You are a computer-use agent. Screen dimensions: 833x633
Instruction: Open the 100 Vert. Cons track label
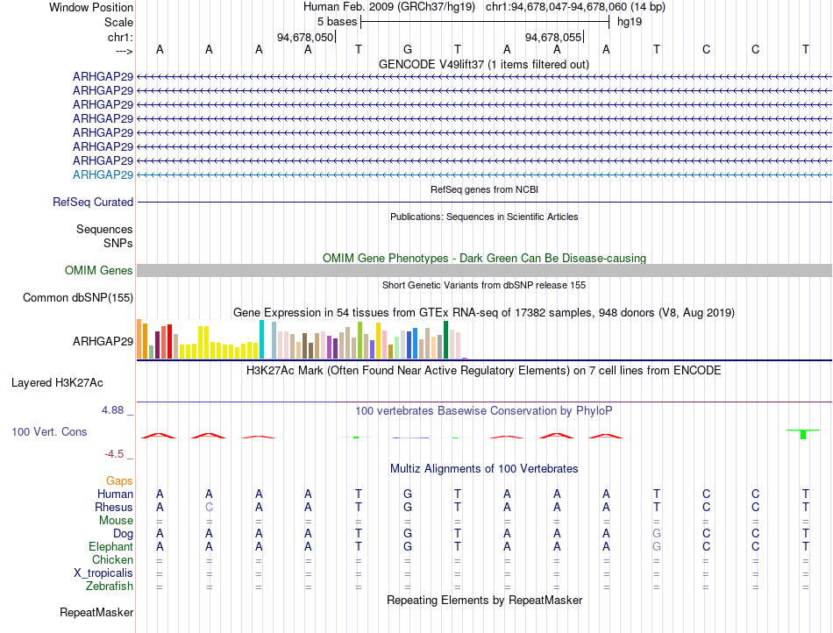pyautogui.click(x=49, y=431)
